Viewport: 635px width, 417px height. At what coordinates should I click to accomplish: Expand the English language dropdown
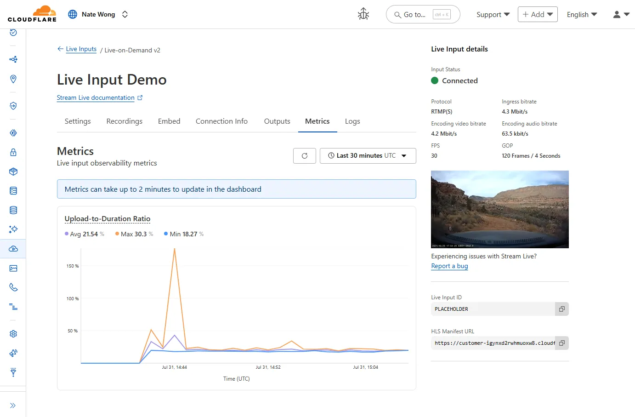(x=581, y=14)
